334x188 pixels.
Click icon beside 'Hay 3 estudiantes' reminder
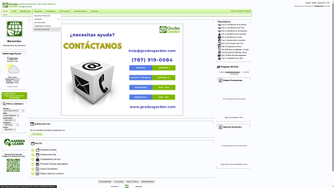point(219,34)
